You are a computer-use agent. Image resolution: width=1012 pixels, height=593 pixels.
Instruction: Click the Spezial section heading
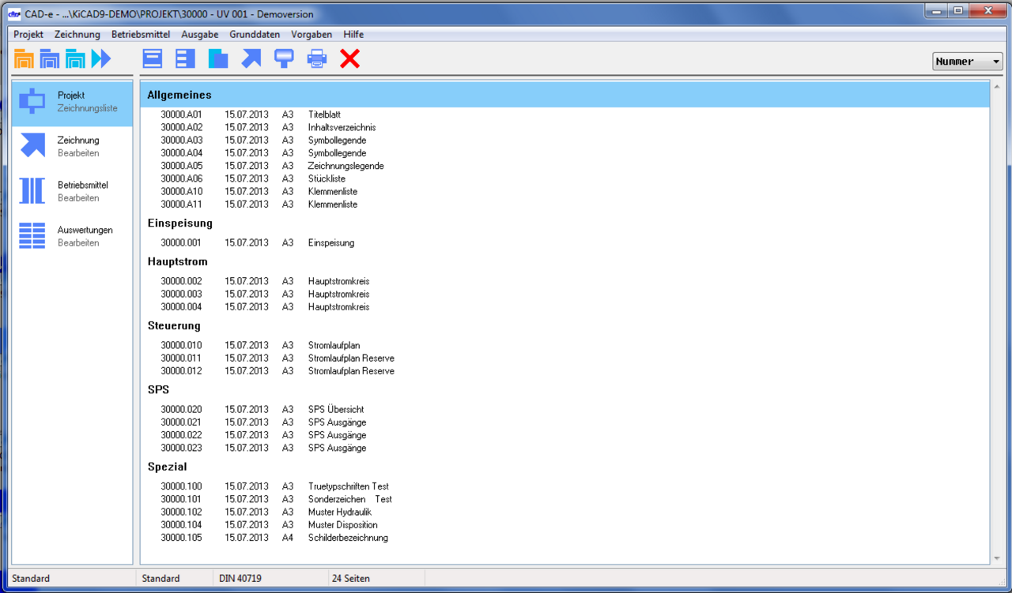pyautogui.click(x=168, y=467)
